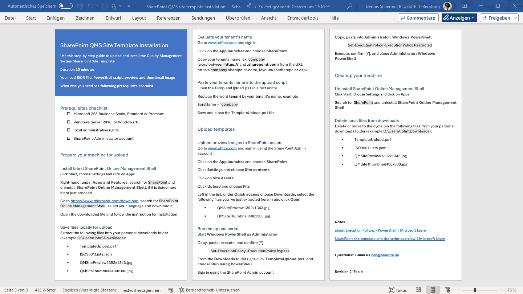Switch to Fokus mode
The height and width of the screenshot is (294, 523).
click(398, 290)
